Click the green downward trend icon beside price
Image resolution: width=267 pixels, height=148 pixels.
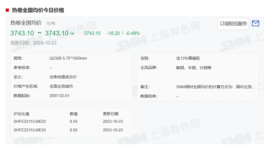[x=72, y=34]
